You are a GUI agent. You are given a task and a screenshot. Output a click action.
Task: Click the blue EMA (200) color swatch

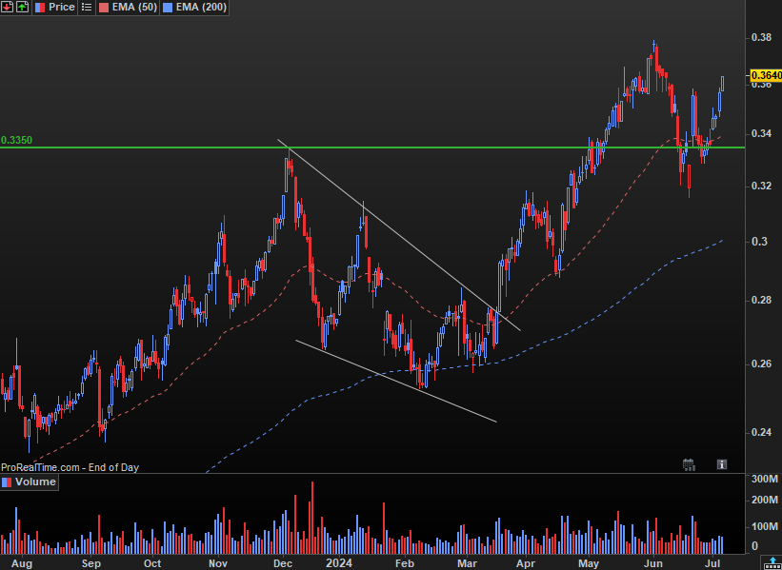point(167,7)
